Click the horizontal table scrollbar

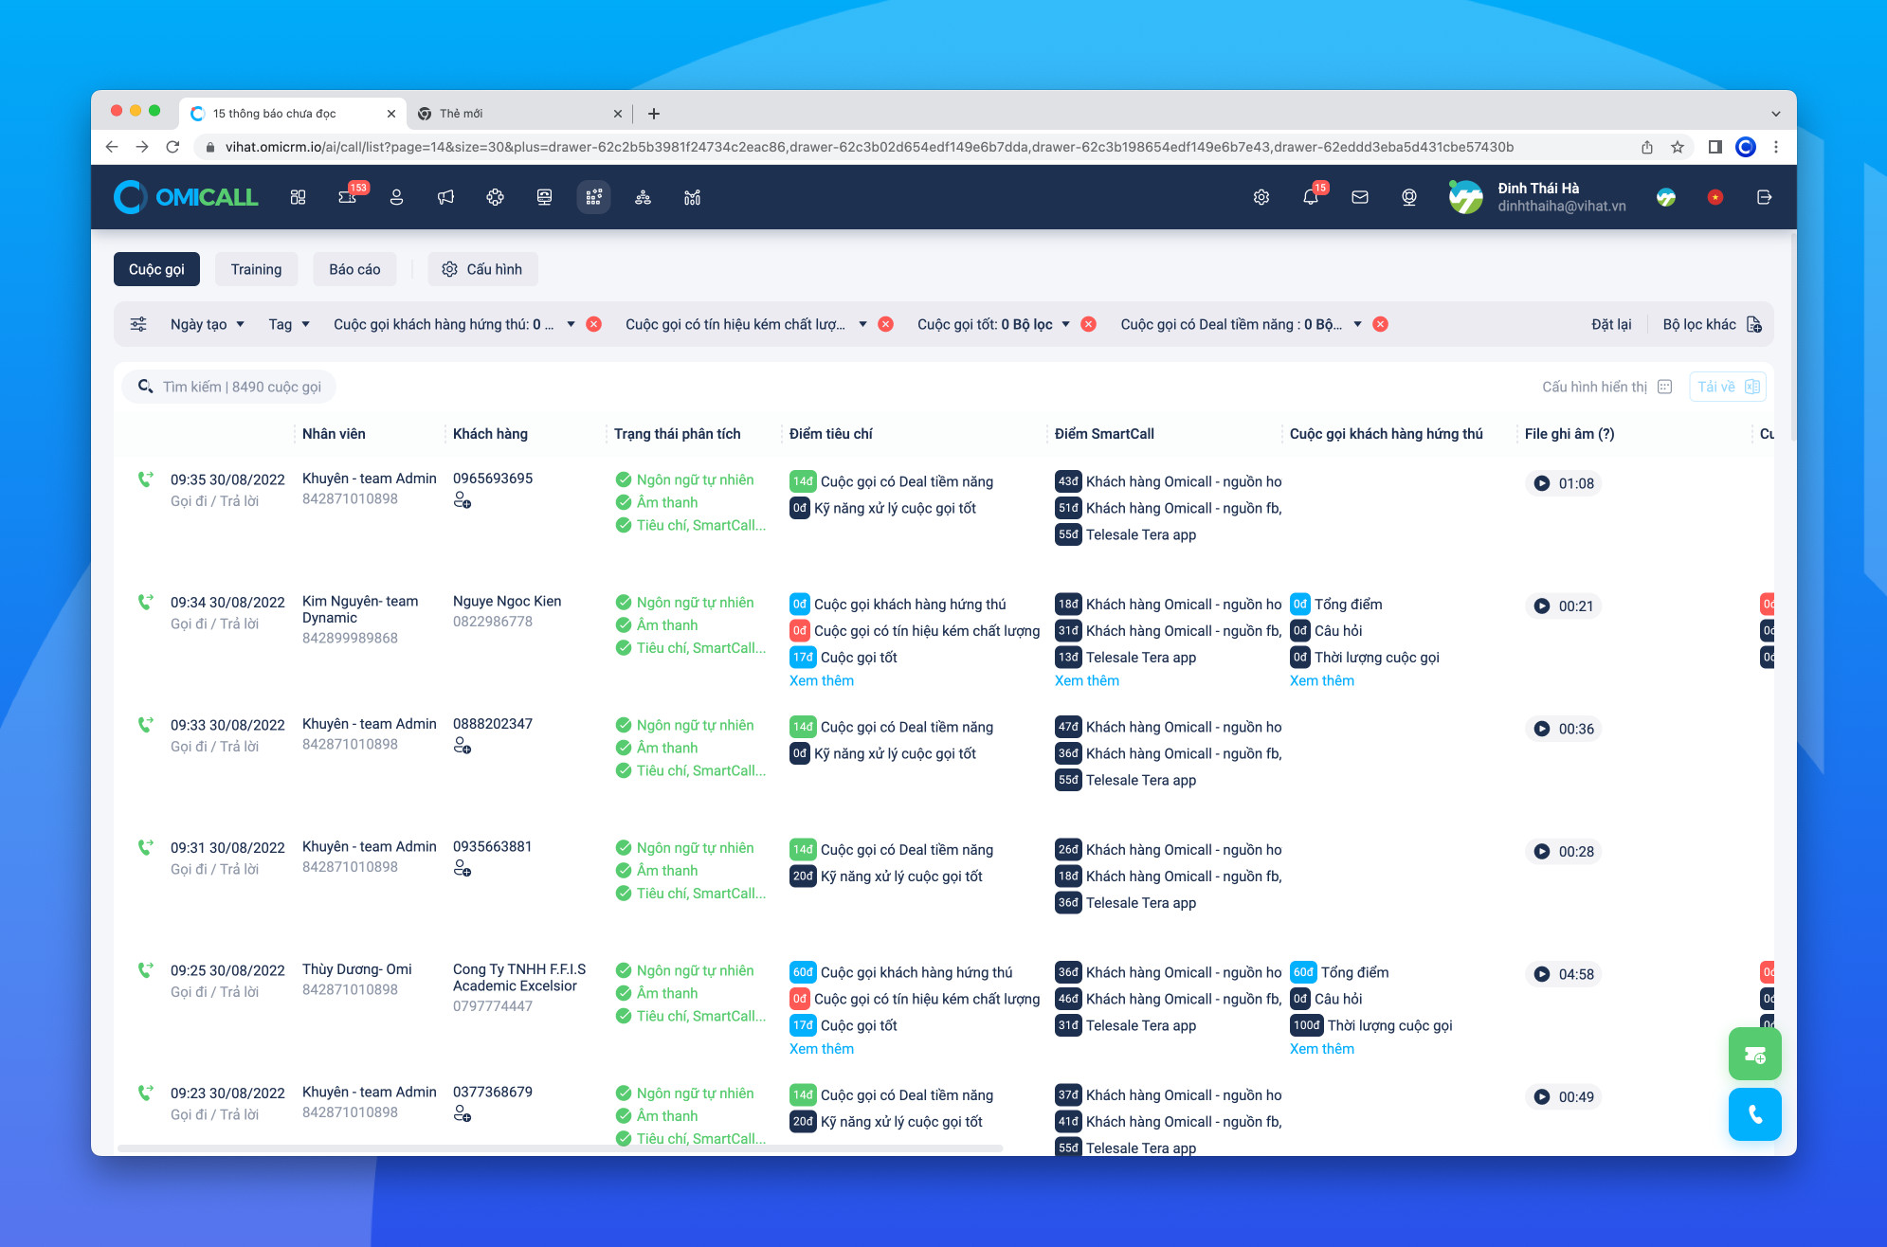point(559,1148)
